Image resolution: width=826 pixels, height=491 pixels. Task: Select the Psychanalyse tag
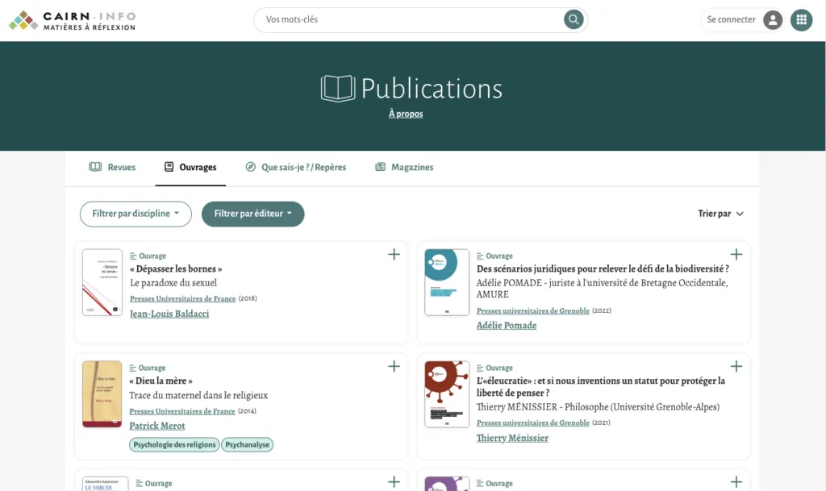(248, 444)
